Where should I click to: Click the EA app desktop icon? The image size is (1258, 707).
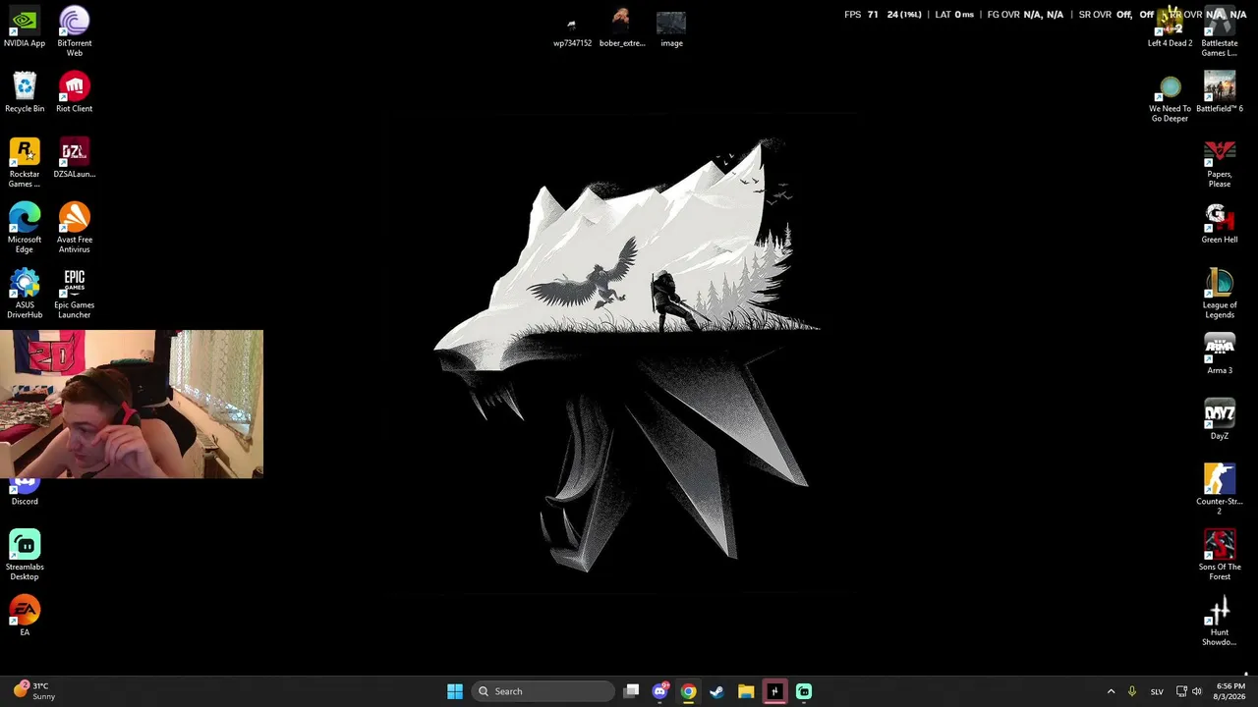pyautogui.click(x=25, y=617)
